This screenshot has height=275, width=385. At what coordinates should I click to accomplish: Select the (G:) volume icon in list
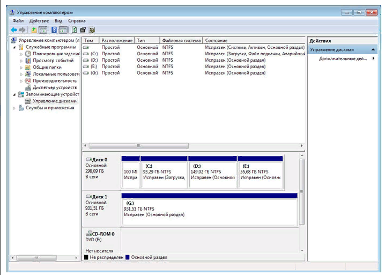[86, 73]
